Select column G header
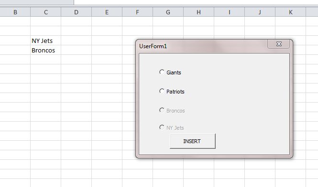Viewport: 318px width, 187px height. [168, 12]
